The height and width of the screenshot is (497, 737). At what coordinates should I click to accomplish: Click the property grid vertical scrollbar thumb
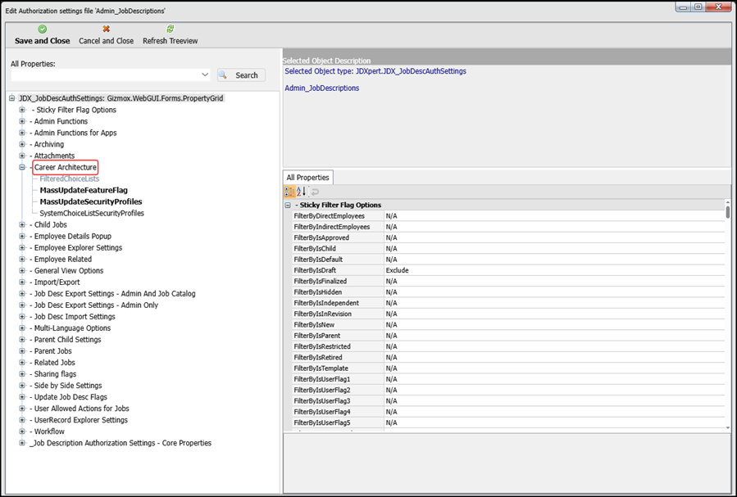[x=728, y=213]
